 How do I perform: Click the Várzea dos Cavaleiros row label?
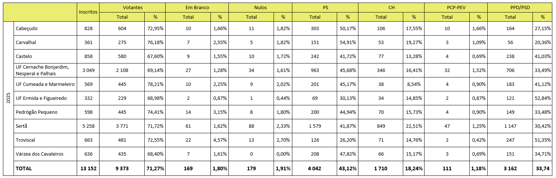[39, 154]
